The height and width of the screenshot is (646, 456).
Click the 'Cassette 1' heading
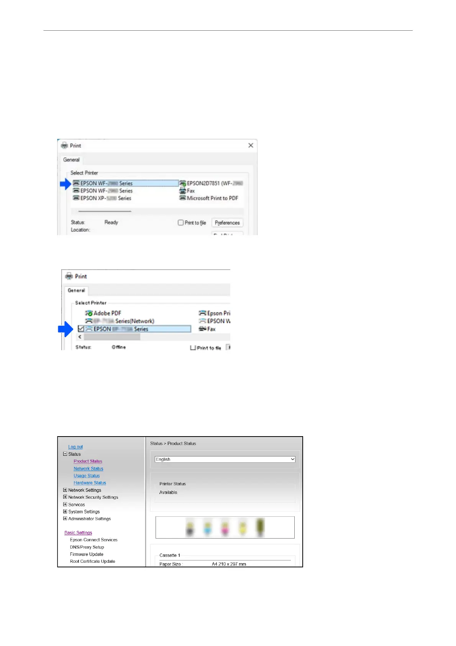click(x=170, y=555)
